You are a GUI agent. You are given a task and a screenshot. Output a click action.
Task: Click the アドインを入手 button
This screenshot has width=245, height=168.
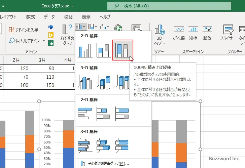point(24,30)
